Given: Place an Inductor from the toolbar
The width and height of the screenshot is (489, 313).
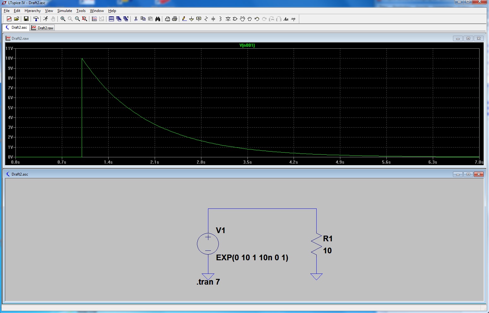Looking at the screenshot, I should click(x=221, y=19).
